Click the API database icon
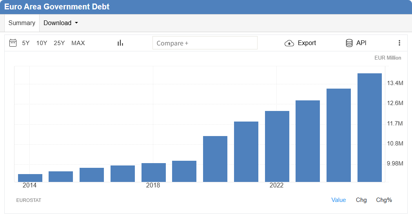 (349, 43)
